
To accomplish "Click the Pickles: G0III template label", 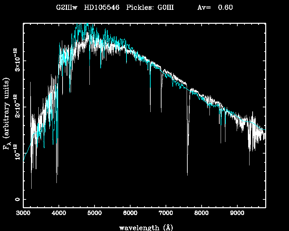I will click(x=150, y=7).
